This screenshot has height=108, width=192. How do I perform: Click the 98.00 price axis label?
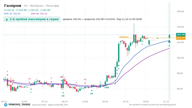click(180, 73)
